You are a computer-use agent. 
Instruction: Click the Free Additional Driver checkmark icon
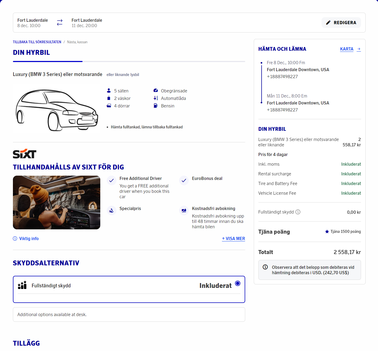(x=111, y=180)
